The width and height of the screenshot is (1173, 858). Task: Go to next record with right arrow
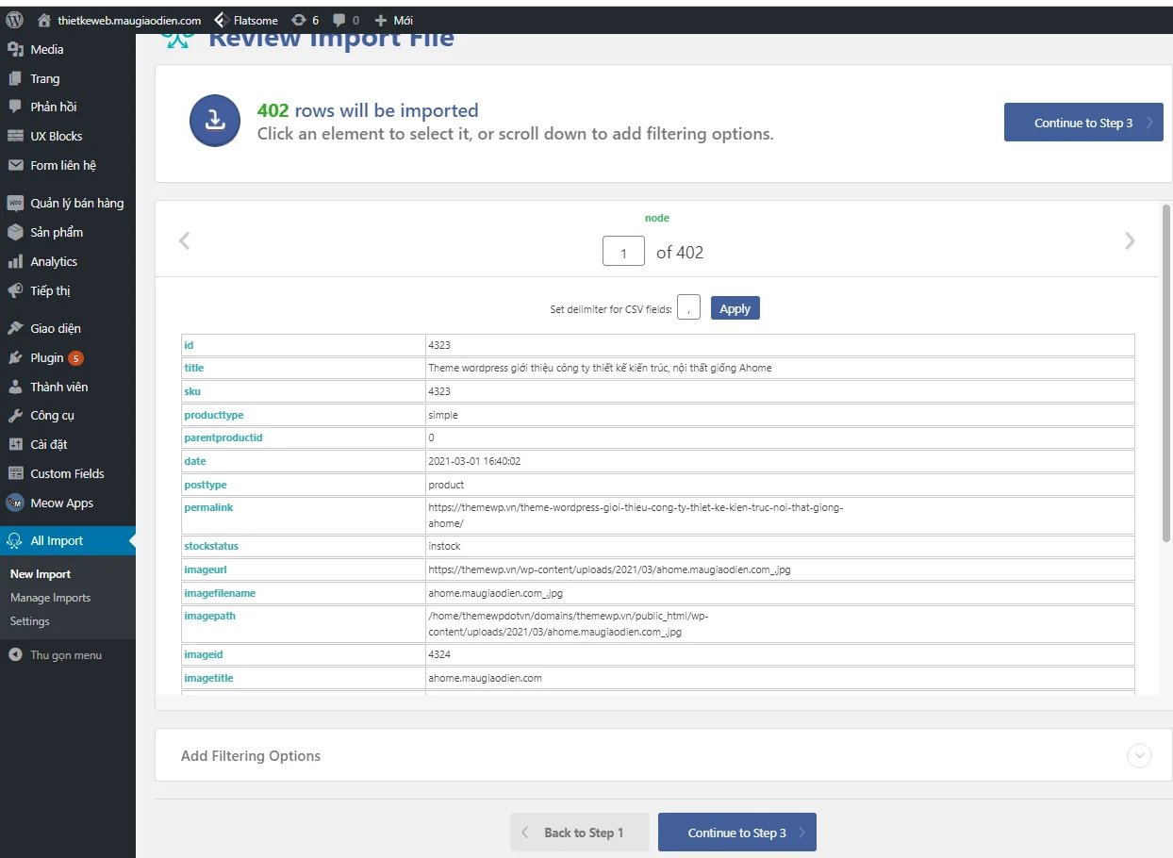click(x=1130, y=241)
